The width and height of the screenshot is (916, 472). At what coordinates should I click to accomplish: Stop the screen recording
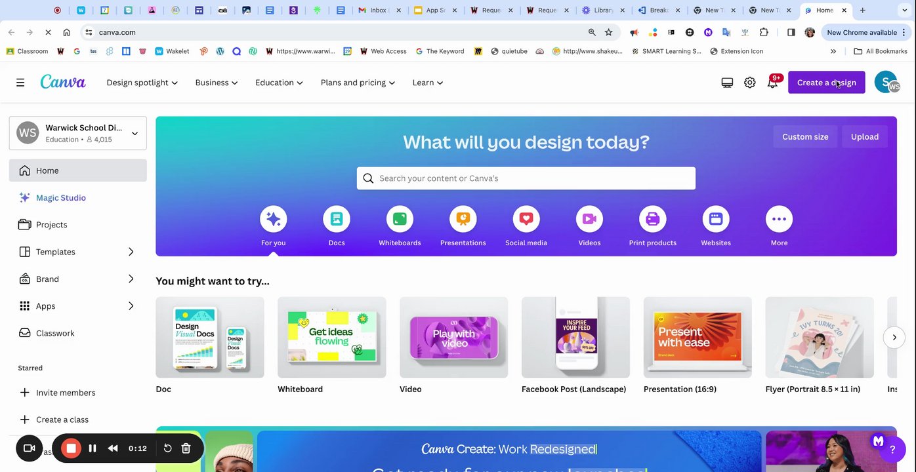(x=71, y=448)
